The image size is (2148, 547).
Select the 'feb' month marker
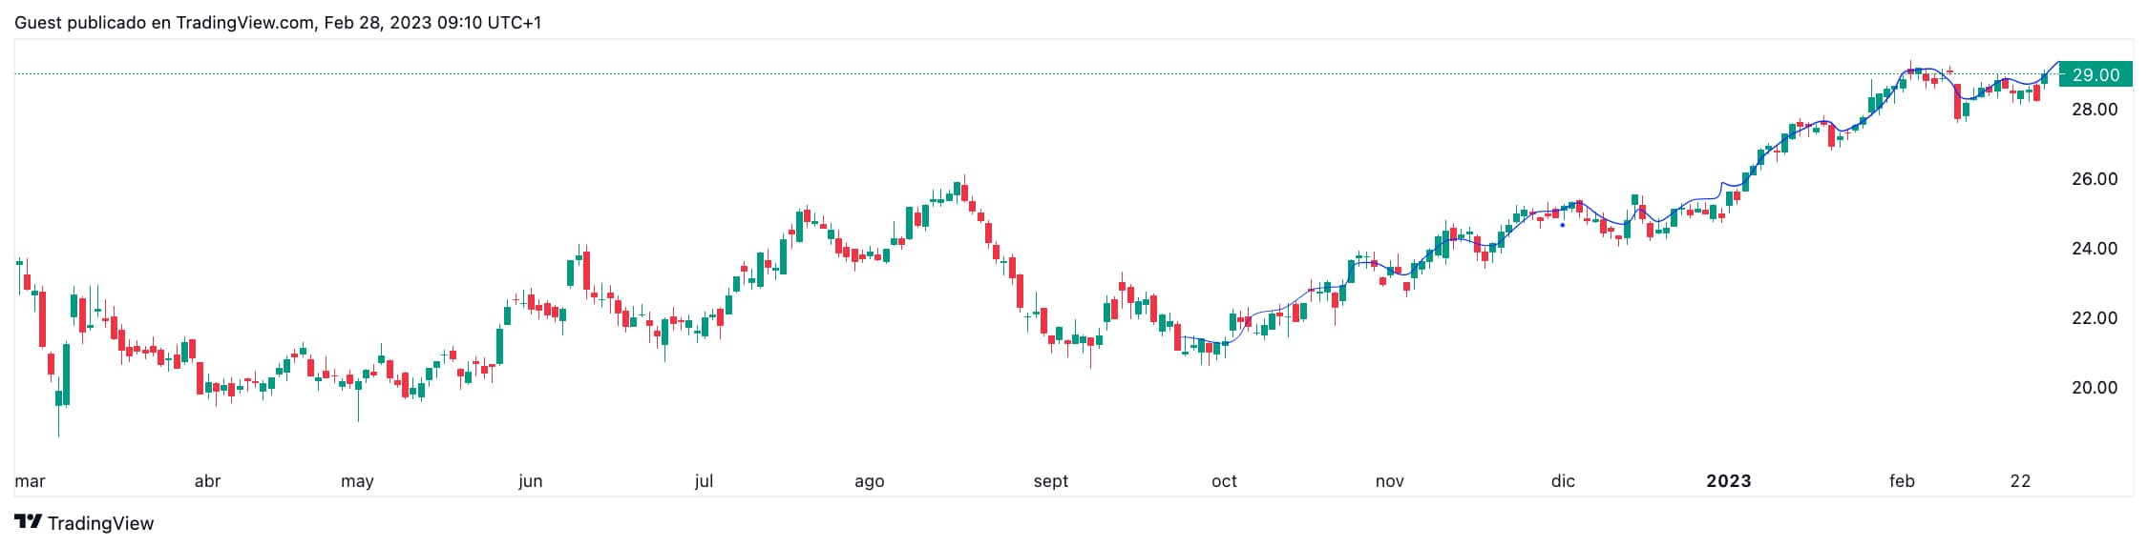click(1902, 481)
